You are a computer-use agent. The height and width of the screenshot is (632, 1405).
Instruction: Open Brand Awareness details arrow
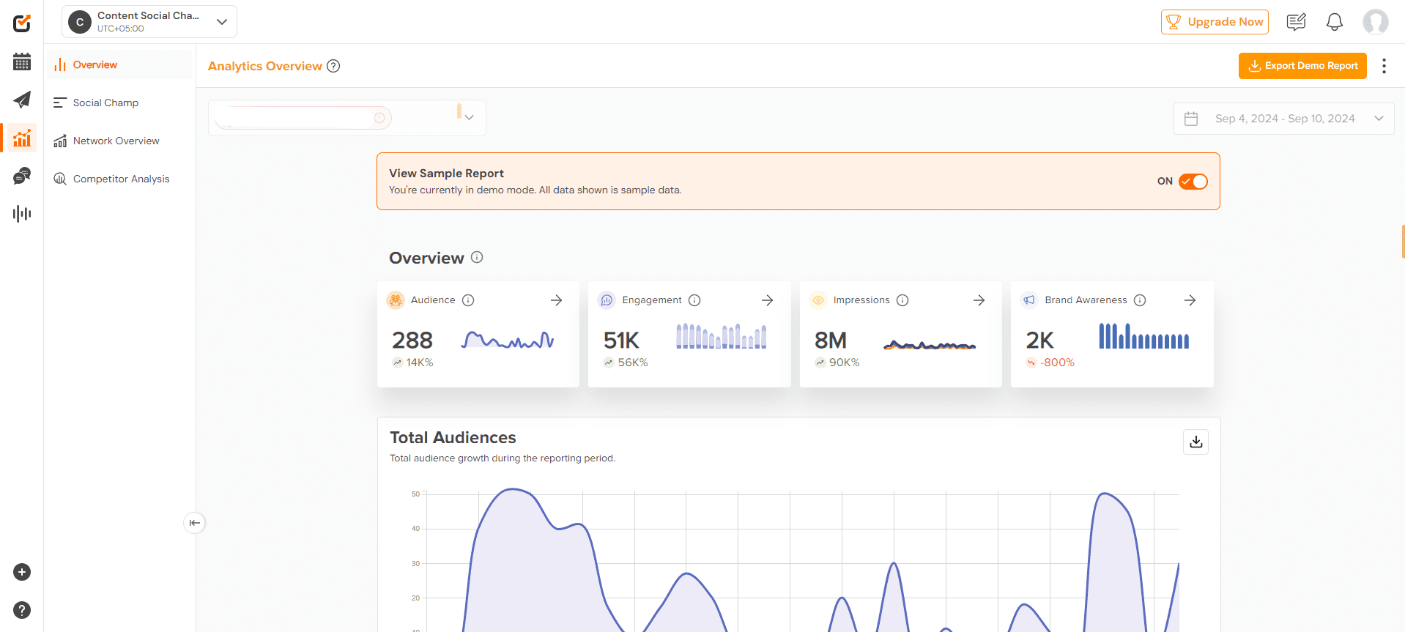1190,300
